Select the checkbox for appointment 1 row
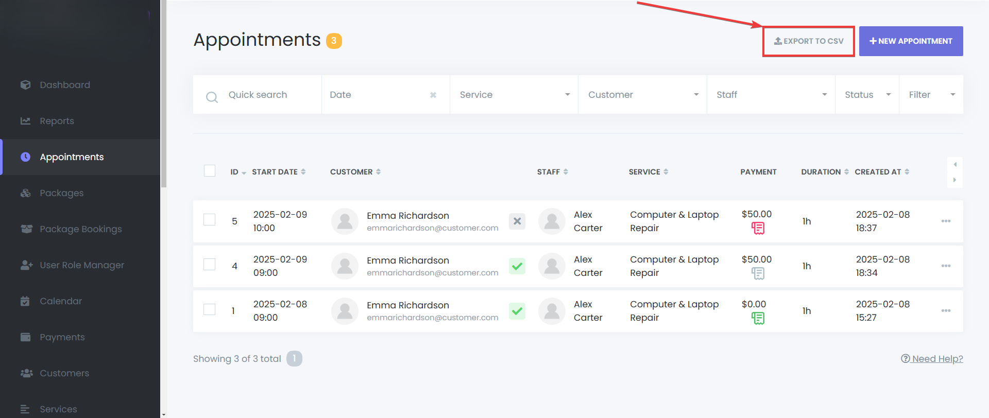The image size is (989, 418). 210,309
